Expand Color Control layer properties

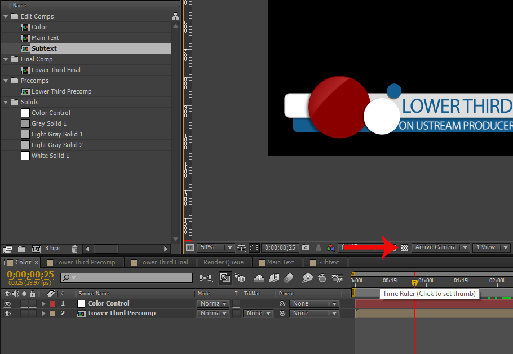43,304
